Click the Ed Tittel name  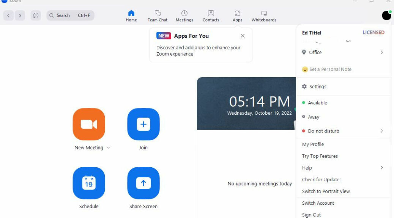tap(312, 33)
